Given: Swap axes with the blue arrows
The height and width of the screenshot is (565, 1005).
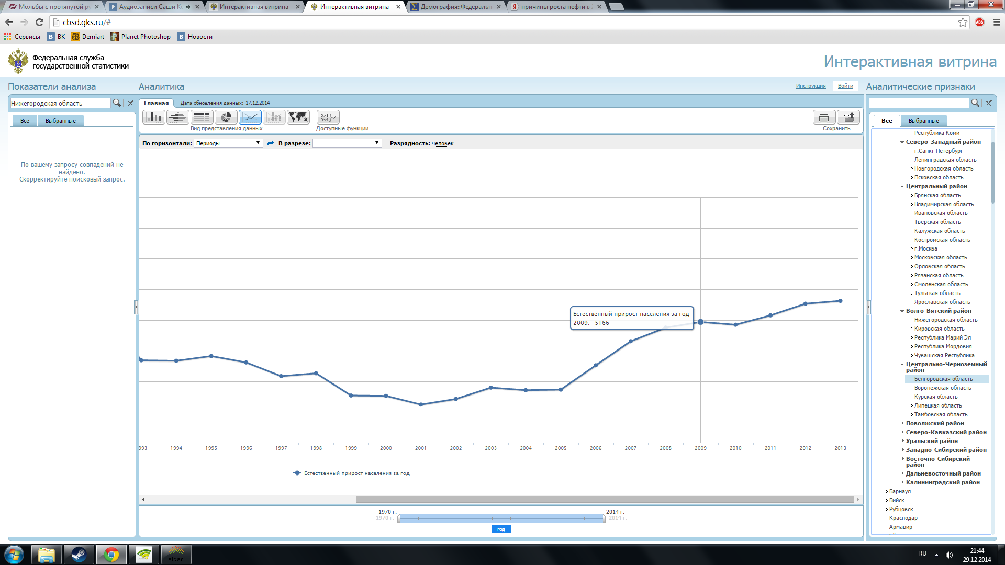Looking at the screenshot, I should pos(270,143).
